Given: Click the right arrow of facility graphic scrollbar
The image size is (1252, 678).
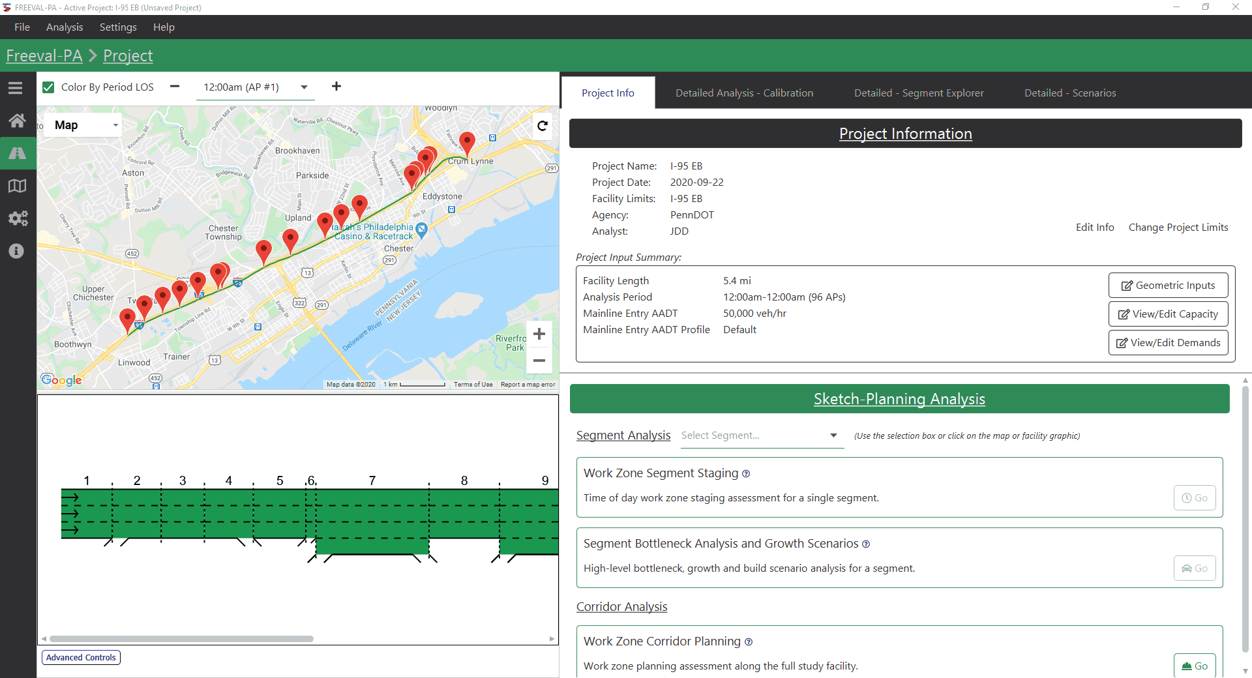Looking at the screenshot, I should (552, 639).
